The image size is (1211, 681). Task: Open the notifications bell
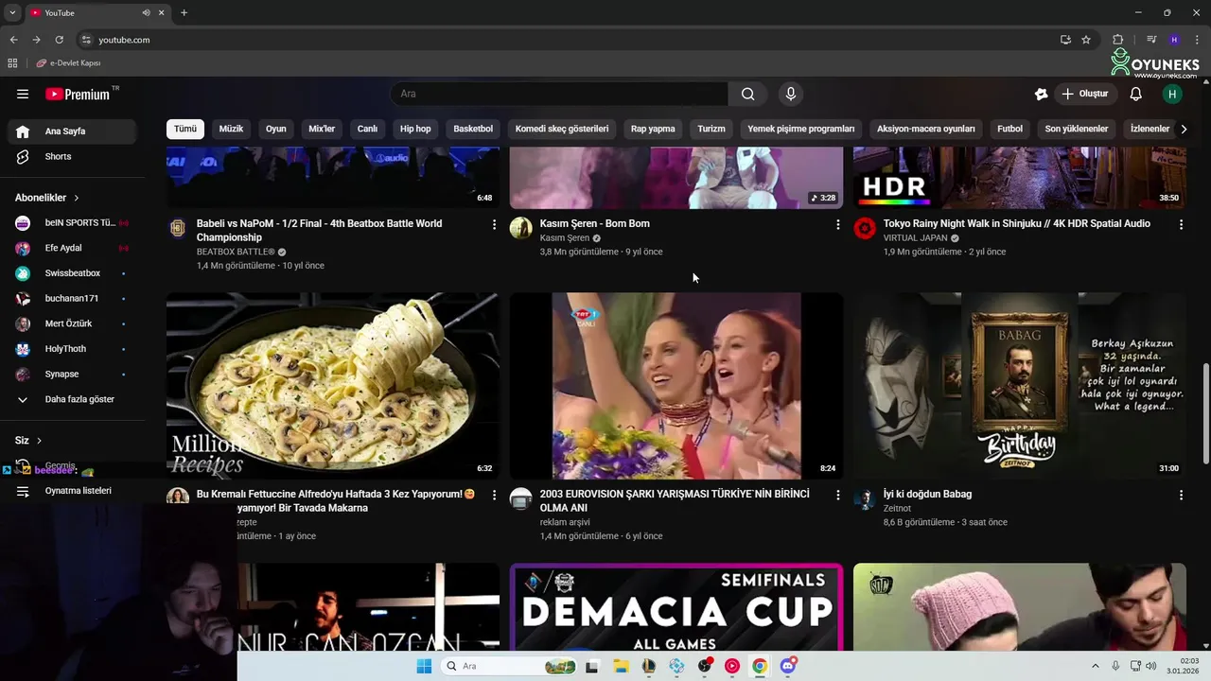click(1136, 94)
